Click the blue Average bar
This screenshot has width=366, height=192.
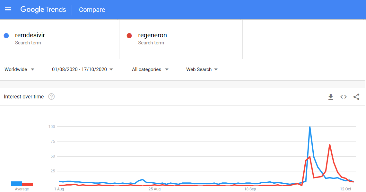click(16, 184)
